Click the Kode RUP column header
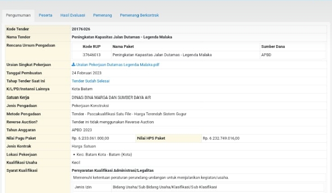332x193 pixels. tap(91, 47)
